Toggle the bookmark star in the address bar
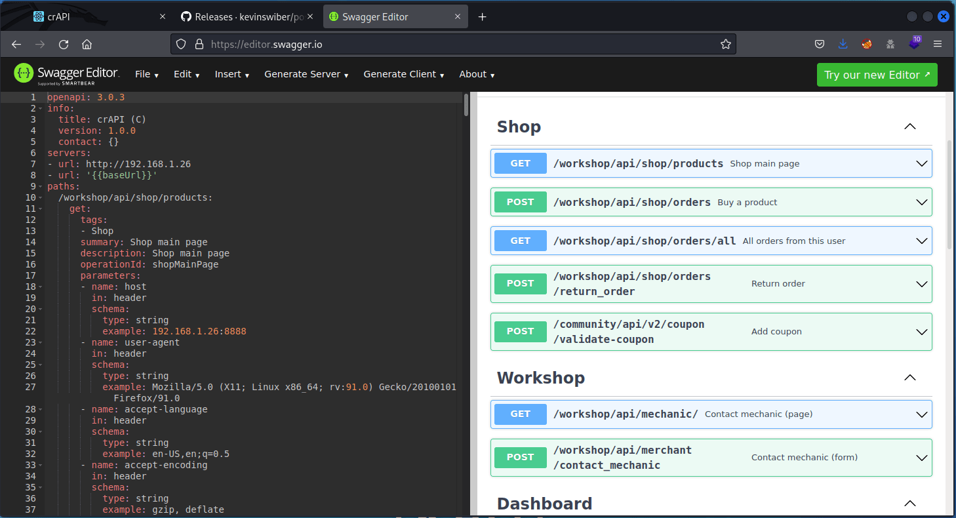This screenshot has height=518, width=956. point(726,44)
